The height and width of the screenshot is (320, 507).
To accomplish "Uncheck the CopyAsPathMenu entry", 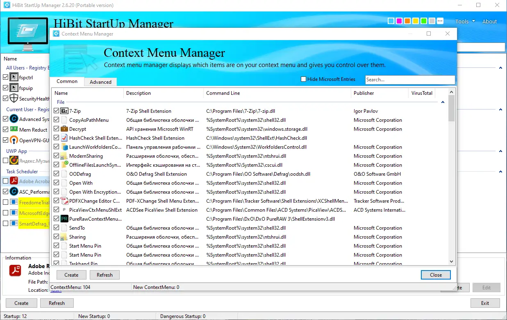I will [57, 120].
